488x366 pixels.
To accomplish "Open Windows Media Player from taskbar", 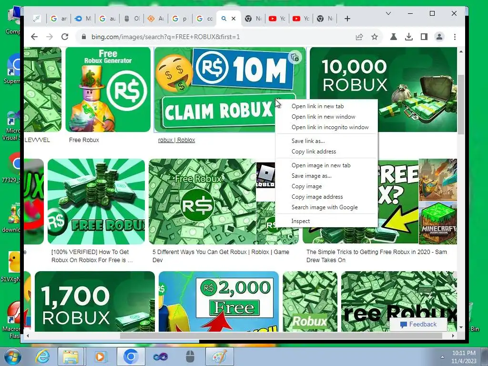I will [x=100, y=356].
